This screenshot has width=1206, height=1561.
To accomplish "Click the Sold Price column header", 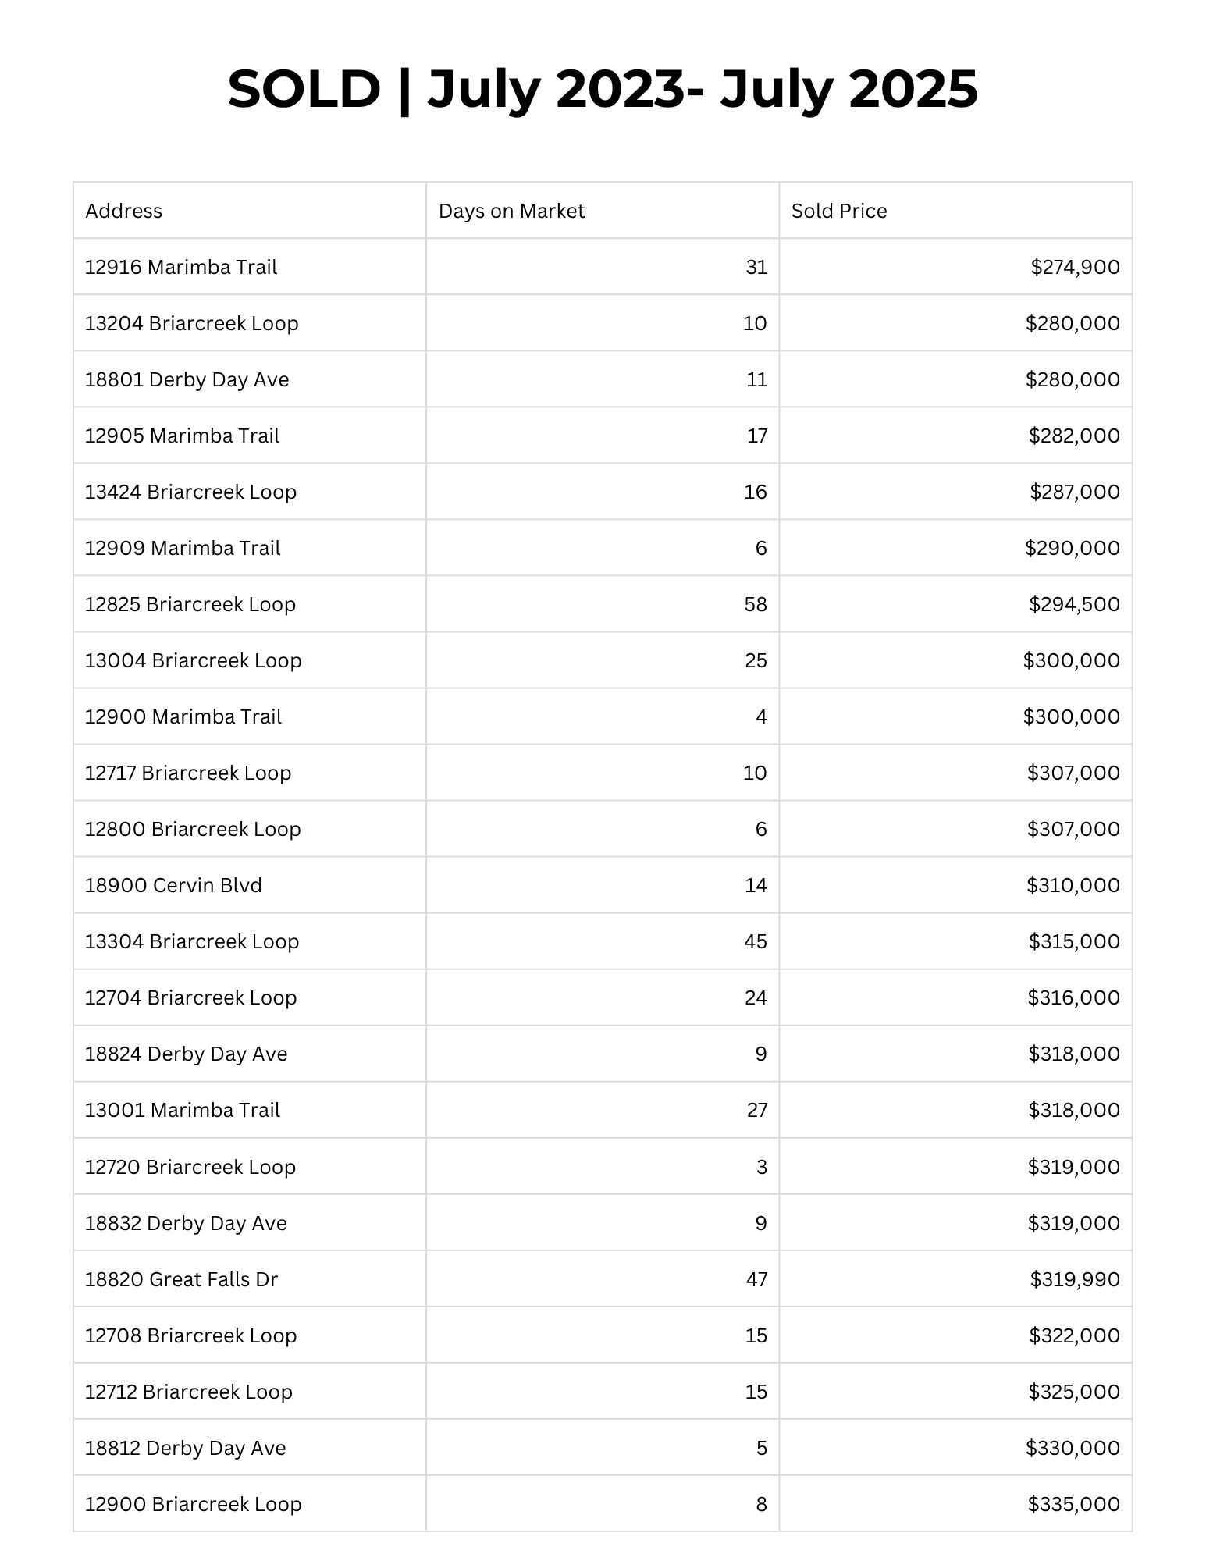I will (839, 211).
